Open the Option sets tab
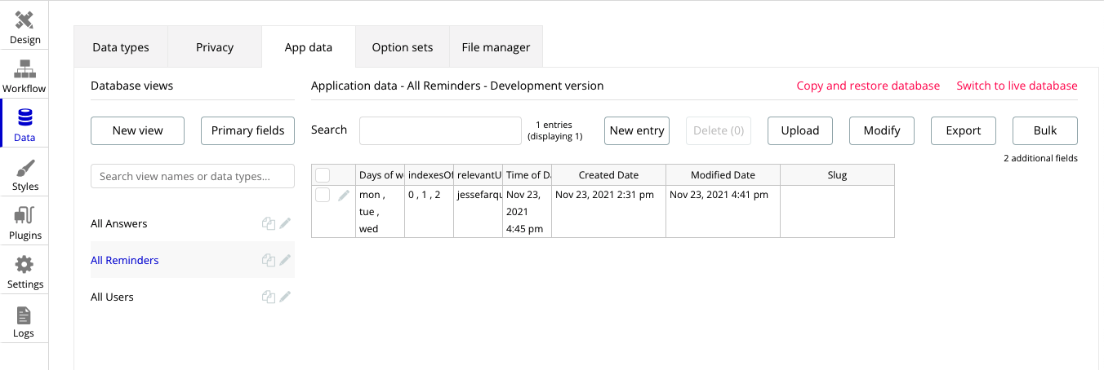Image resolution: width=1104 pixels, height=370 pixels. click(x=403, y=47)
